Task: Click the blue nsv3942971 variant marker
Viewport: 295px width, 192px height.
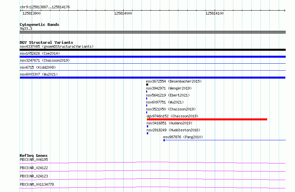Action: 147,92
